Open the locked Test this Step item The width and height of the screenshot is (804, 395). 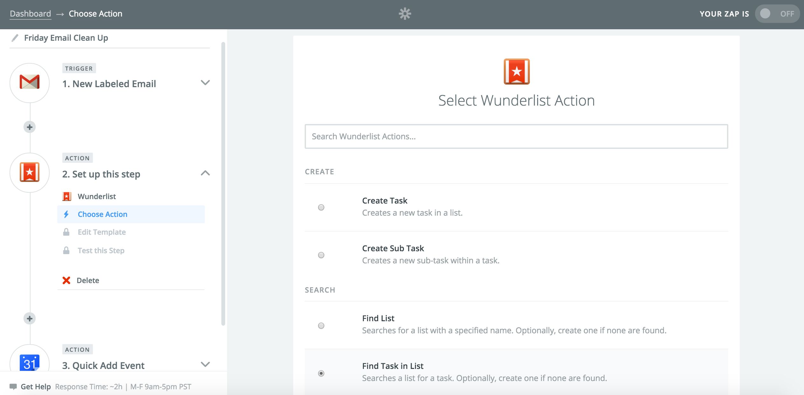pyautogui.click(x=131, y=251)
